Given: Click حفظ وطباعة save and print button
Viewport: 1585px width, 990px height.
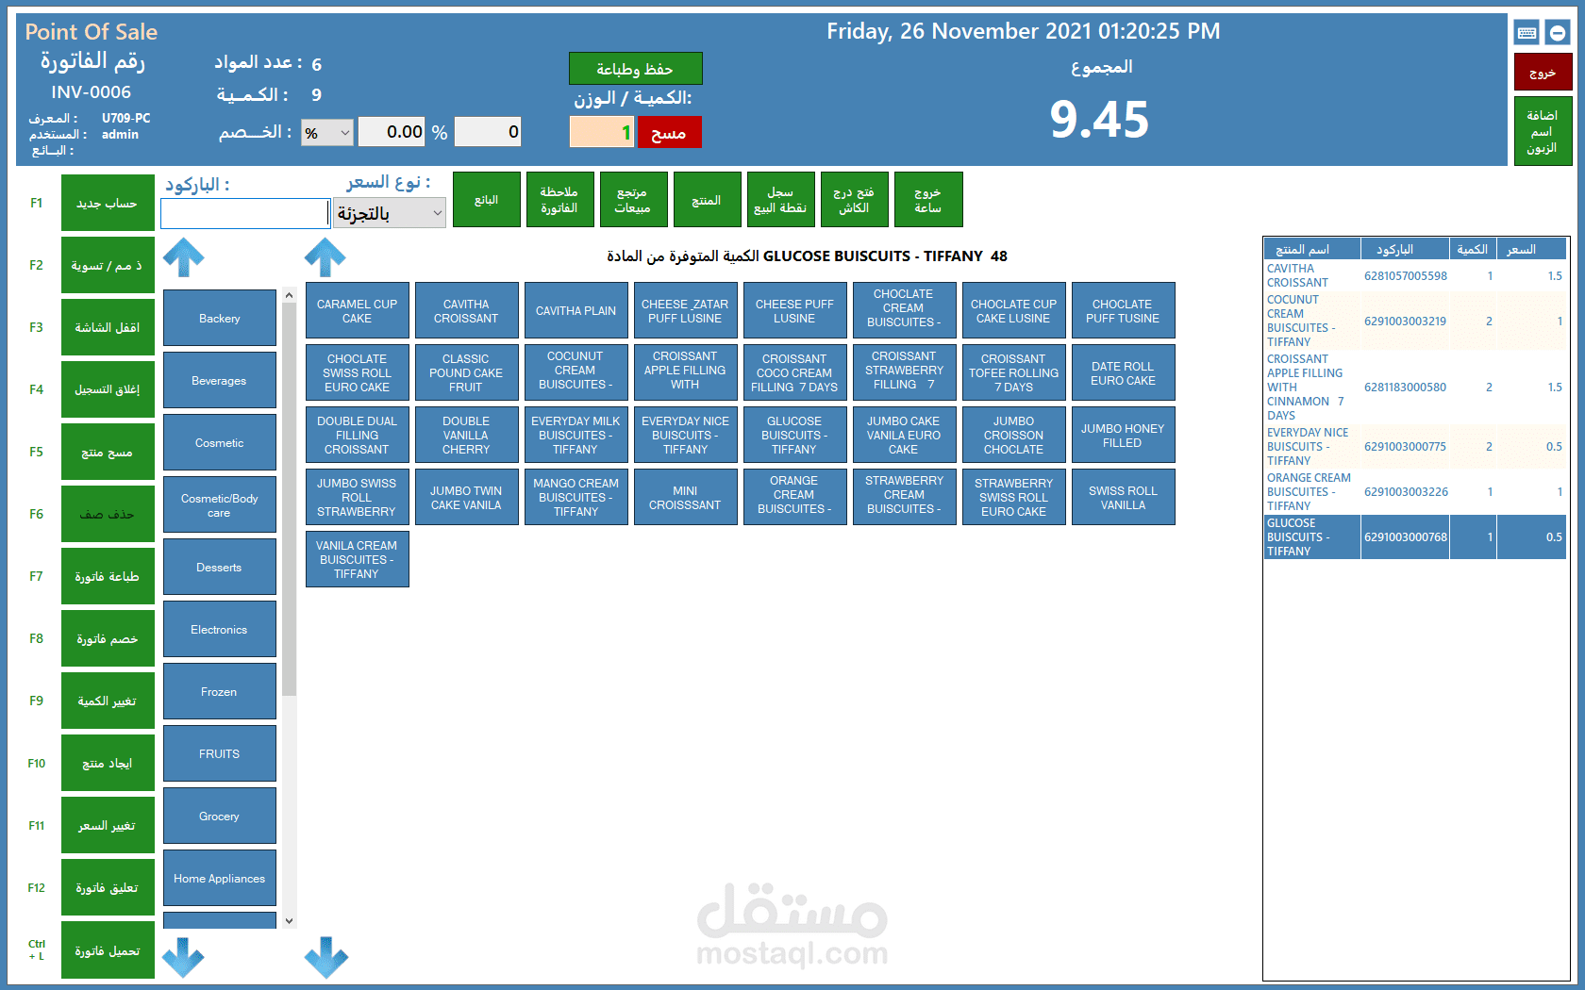Looking at the screenshot, I should pos(635,69).
